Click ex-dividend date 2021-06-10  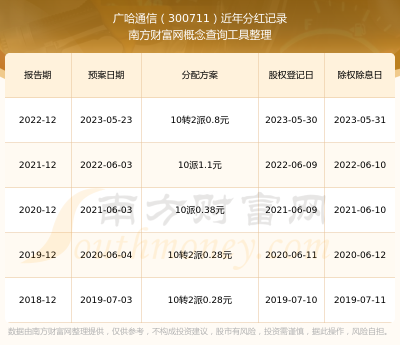pos(359,210)
